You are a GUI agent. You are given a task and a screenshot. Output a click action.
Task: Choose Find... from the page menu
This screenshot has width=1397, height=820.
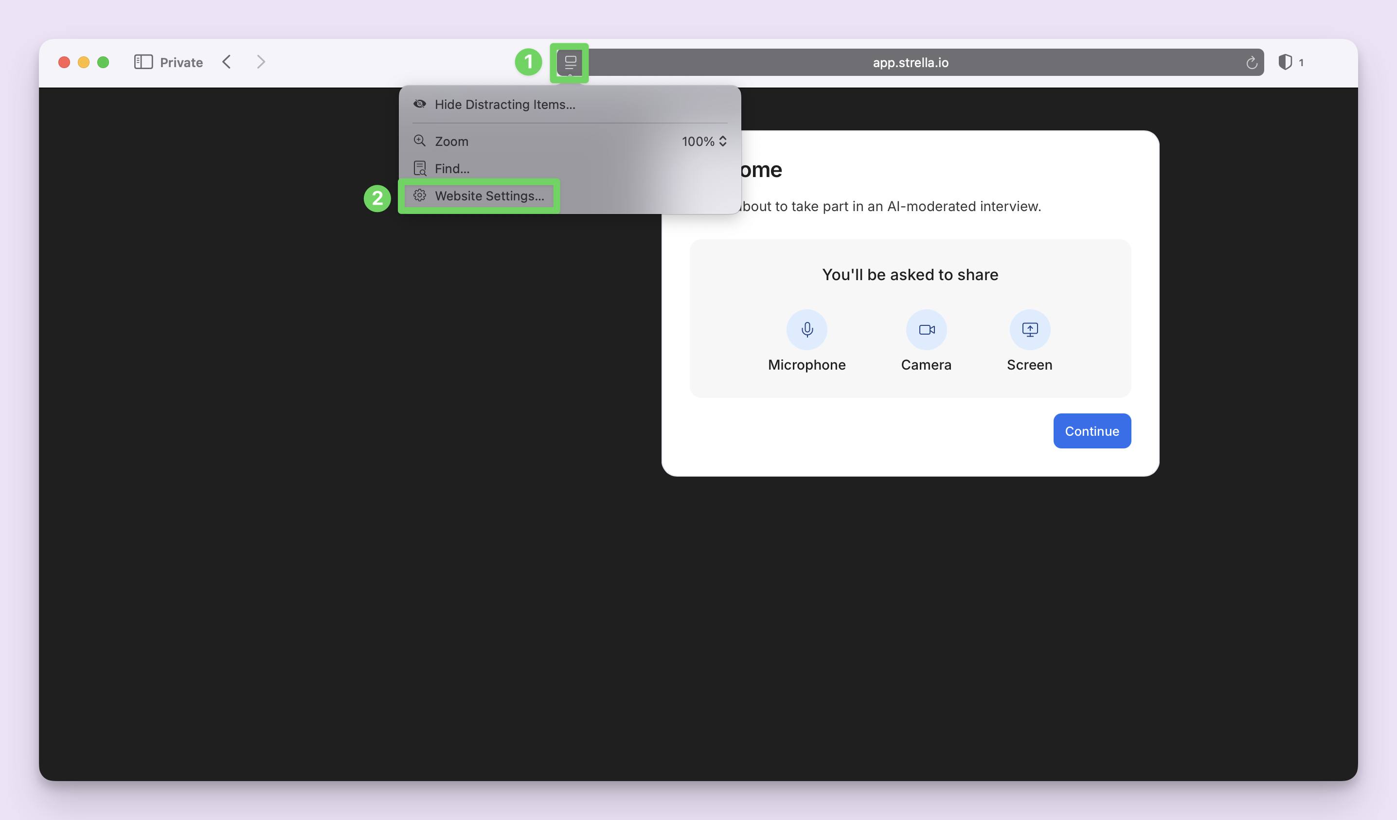[452, 169]
